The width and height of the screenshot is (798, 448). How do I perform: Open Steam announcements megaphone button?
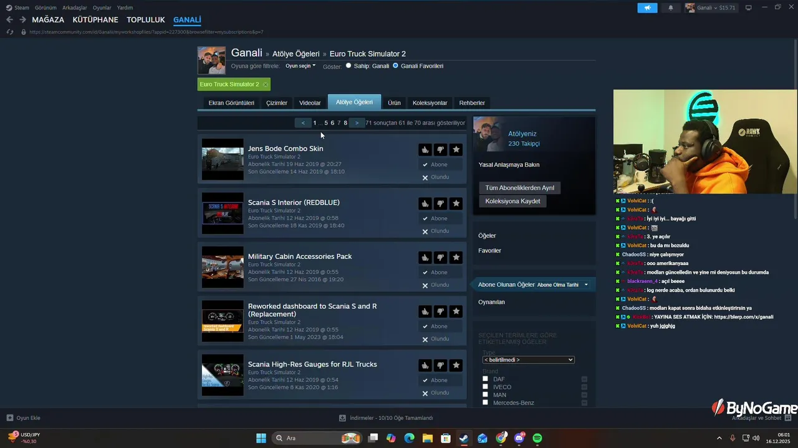[647, 7]
